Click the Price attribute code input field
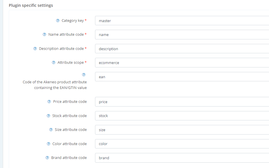Viewport: 269px width, 168px height. [x=182, y=102]
